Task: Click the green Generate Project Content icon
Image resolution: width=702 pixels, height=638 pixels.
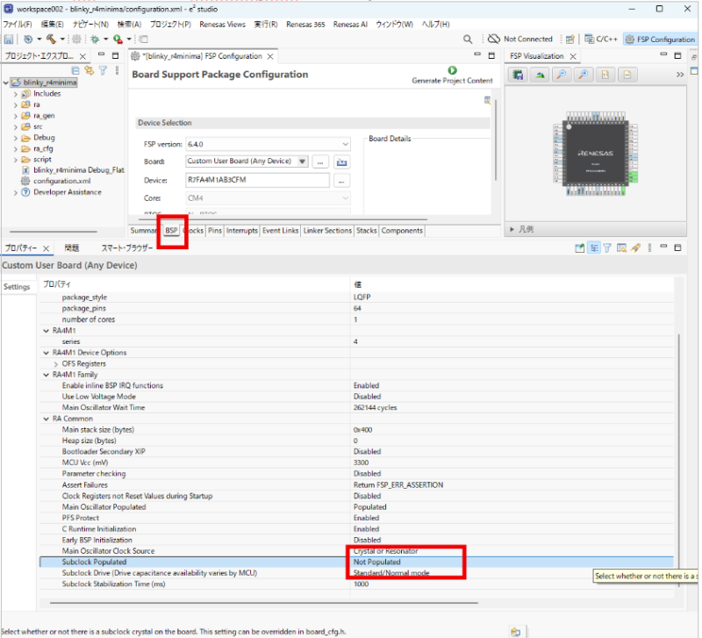Action: (452, 70)
